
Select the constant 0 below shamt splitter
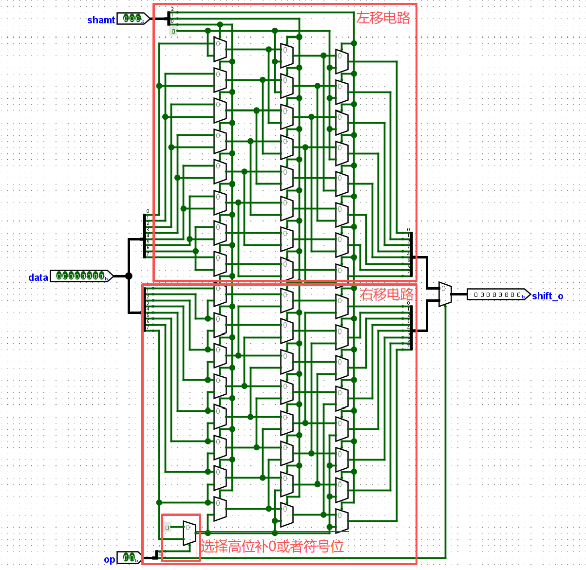tap(173, 31)
